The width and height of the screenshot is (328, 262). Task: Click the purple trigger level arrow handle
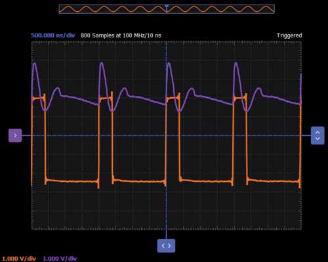pyautogui.click(x=15, y=135)
